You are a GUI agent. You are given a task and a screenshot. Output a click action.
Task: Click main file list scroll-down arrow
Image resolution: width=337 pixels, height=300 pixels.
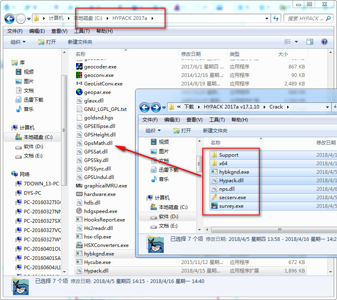331,272
